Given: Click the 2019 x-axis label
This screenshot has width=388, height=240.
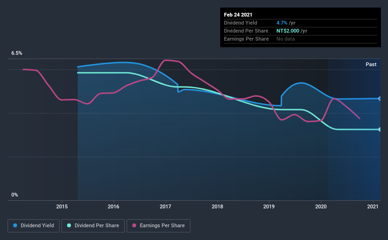Looking at the screenshot, I should click(269, 206).
